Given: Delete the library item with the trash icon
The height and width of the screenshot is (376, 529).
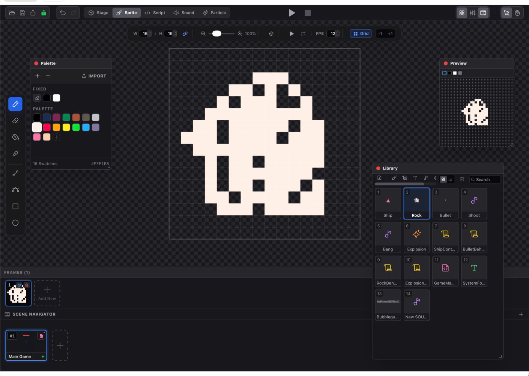Looking at the screenshot, I should (462, 179).
